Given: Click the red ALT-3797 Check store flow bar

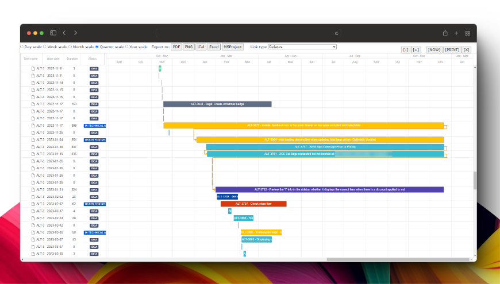Looking at the screenshot, I should [x=253, y=204].
